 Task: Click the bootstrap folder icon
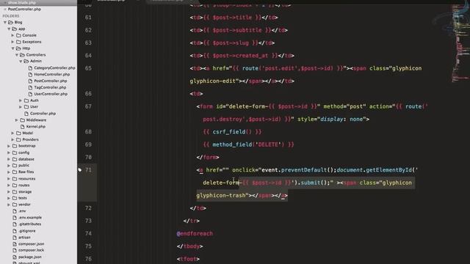[15, 146]
